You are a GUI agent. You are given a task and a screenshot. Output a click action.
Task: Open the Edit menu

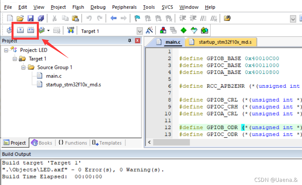pyautogui.click(x=22, y=7)
